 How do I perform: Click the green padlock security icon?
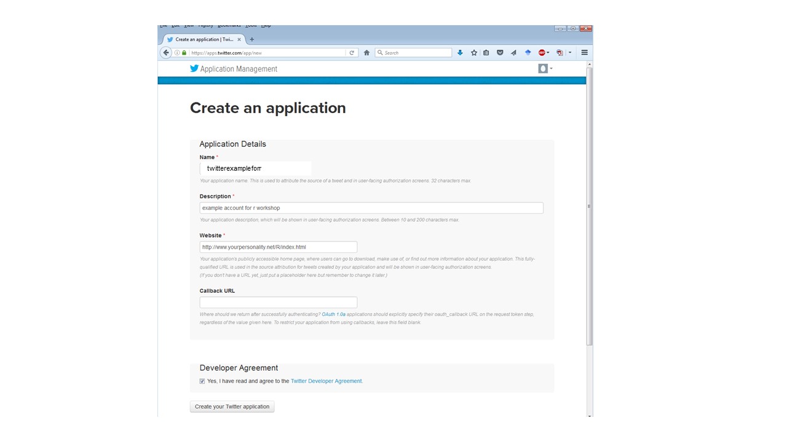[184, 53]
